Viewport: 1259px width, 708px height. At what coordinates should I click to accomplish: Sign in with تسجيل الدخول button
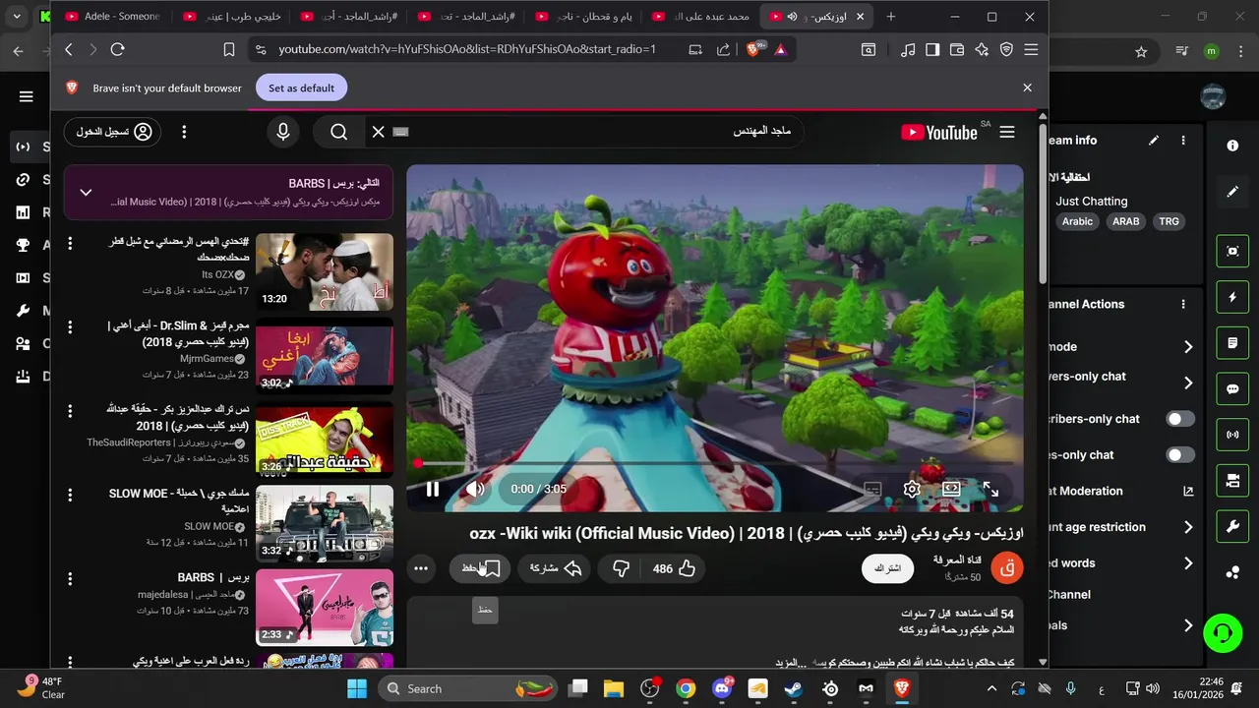click(x=113, y=132)
